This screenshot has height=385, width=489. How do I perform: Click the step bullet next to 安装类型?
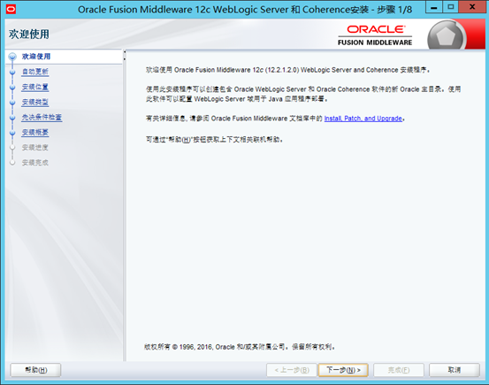(12, 103)
